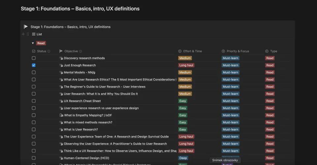Open User experience research vs user experience design
Image resolution: width=317 pixels, height=165 pixels.
pyautogui.click(x=101, y=108)
